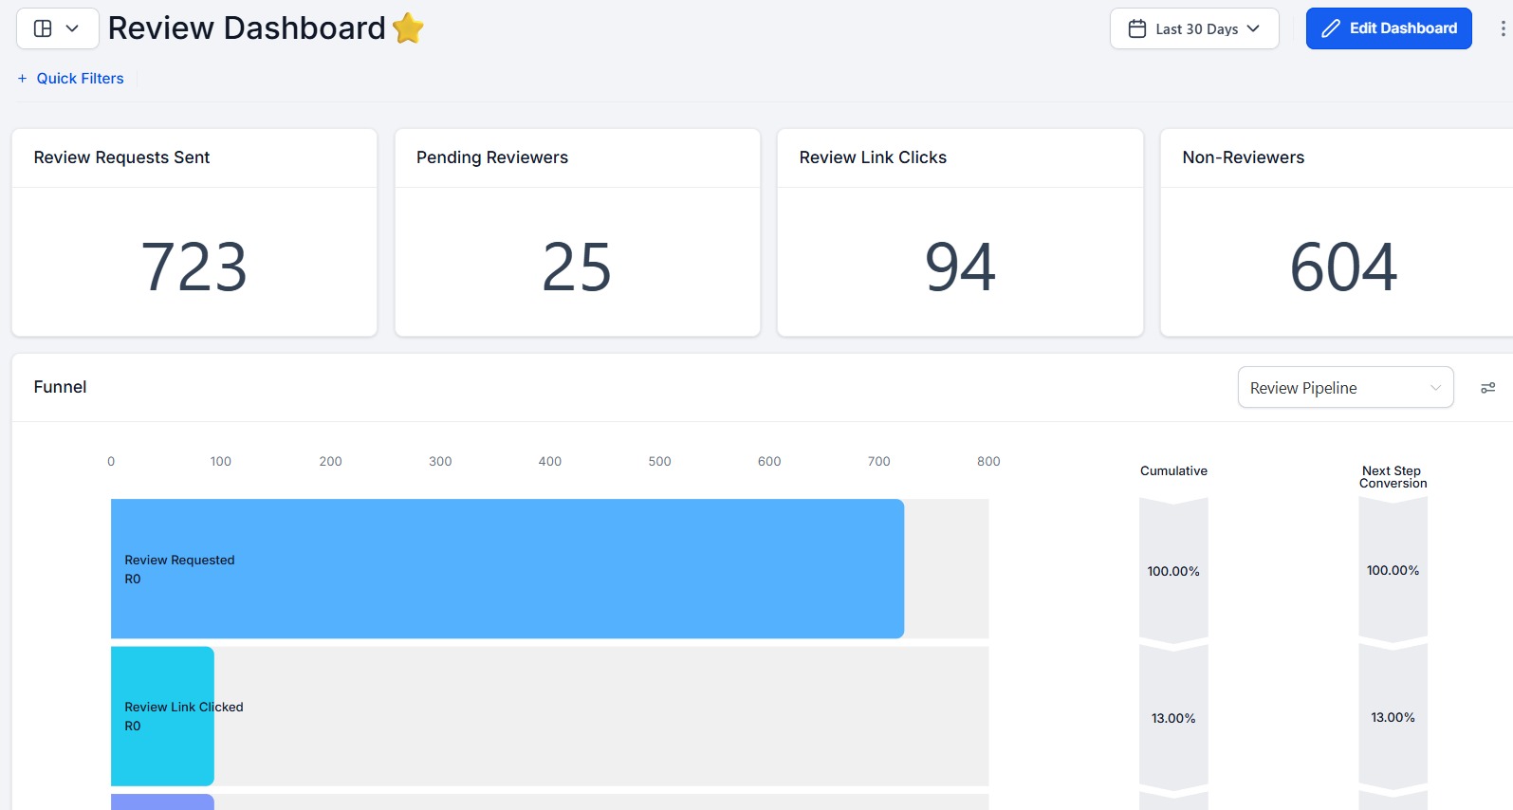Add Quick Filters

click(71, 79)
